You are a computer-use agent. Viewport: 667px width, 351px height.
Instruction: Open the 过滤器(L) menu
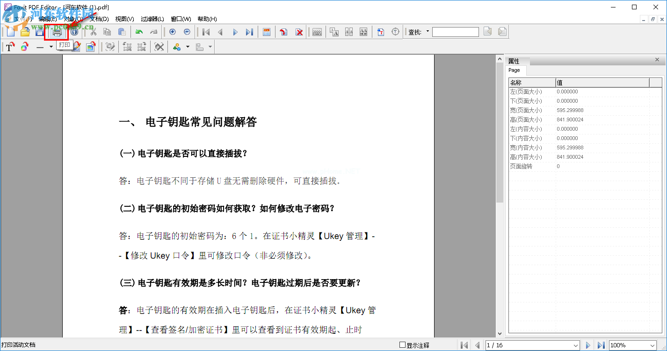coord(152,19)
